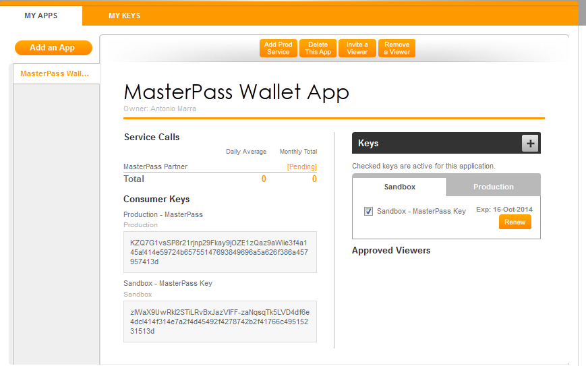Click the Service Calls heading
Image resolution: width=586 pixels, height=366 pixels.
coord(152,137)
